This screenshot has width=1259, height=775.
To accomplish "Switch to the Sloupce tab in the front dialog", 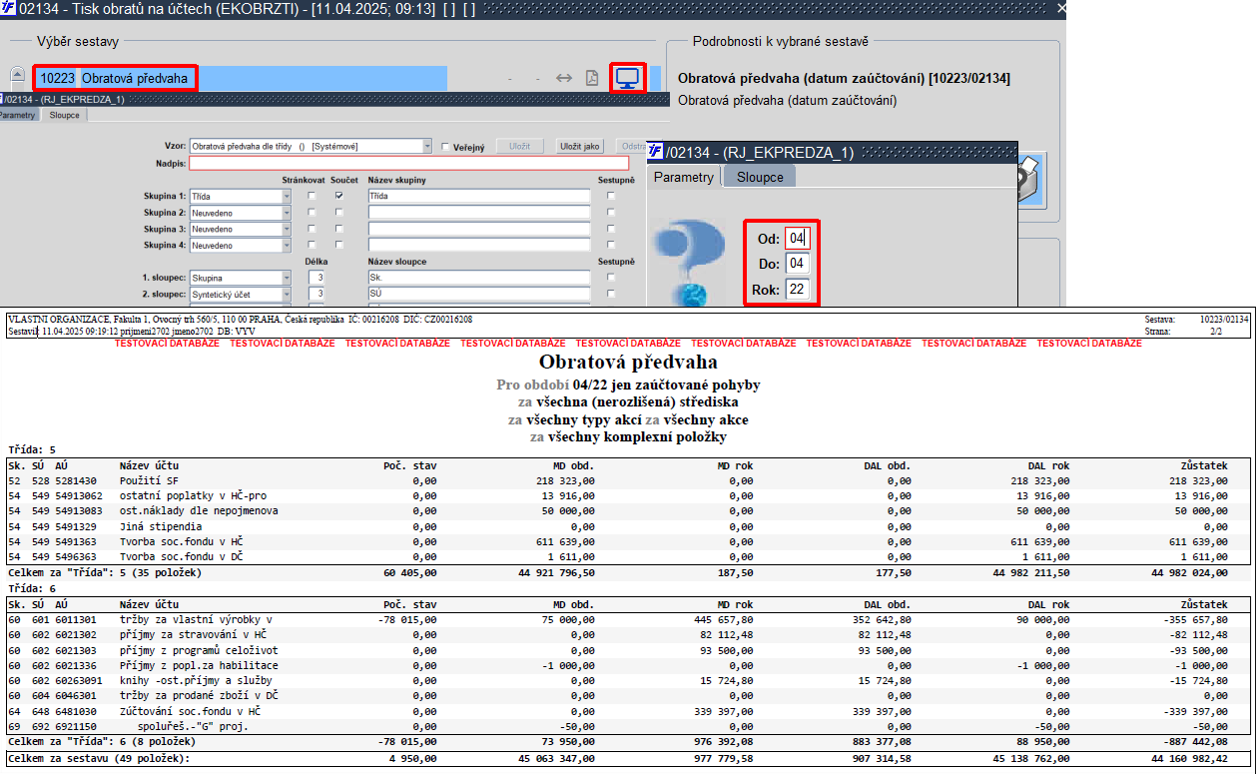I will pyautogui.click(x=761, y=177).
